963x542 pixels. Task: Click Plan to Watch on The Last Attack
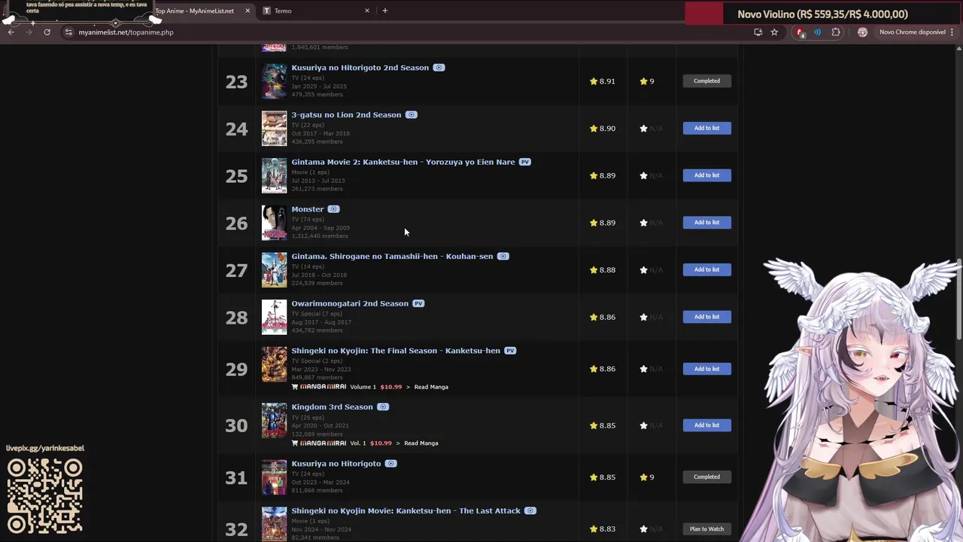coord(706,529)
